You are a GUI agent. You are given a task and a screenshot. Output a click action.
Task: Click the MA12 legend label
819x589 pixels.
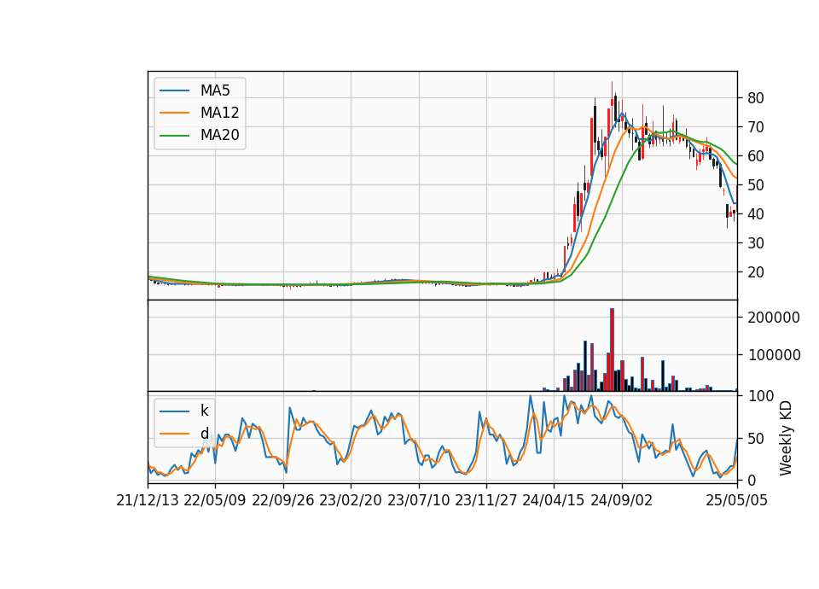(x=219, y=113)
